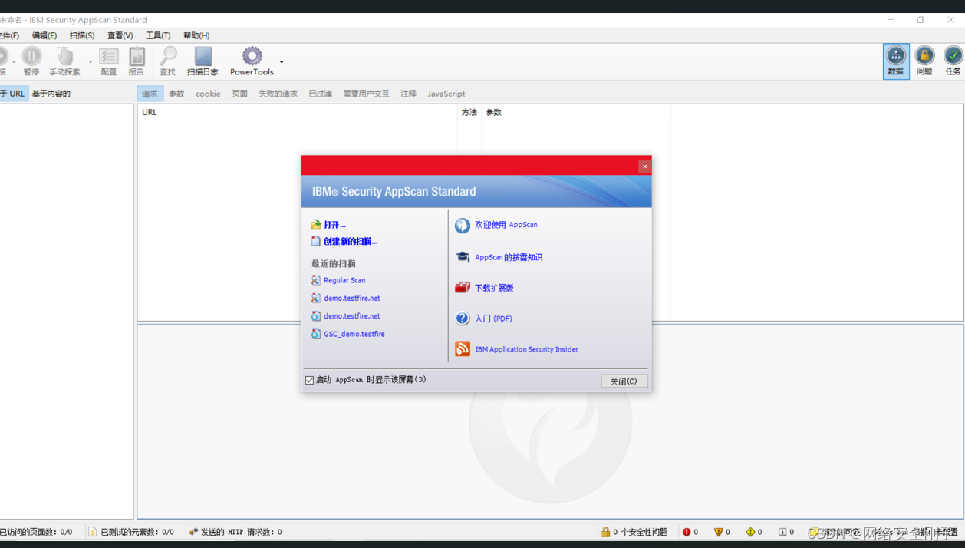
Task: Open the recent GSC_demo.testfire scan link
Action: click(x=354, y=334)
